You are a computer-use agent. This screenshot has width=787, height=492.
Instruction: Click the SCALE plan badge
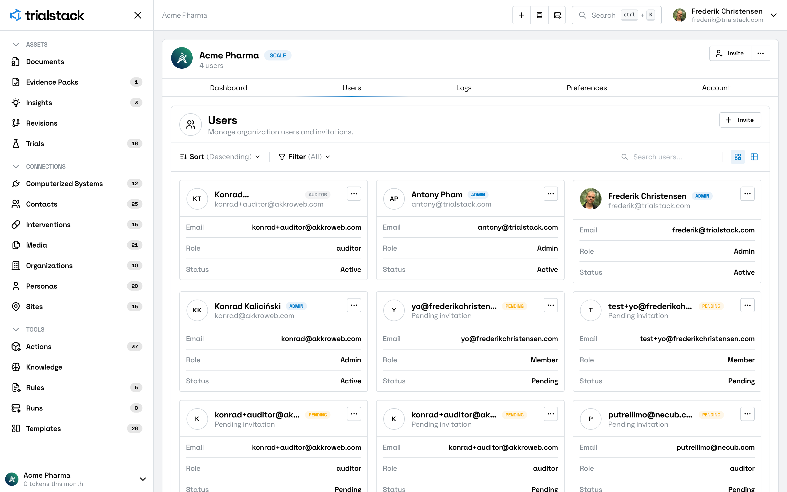click(278, 56)
